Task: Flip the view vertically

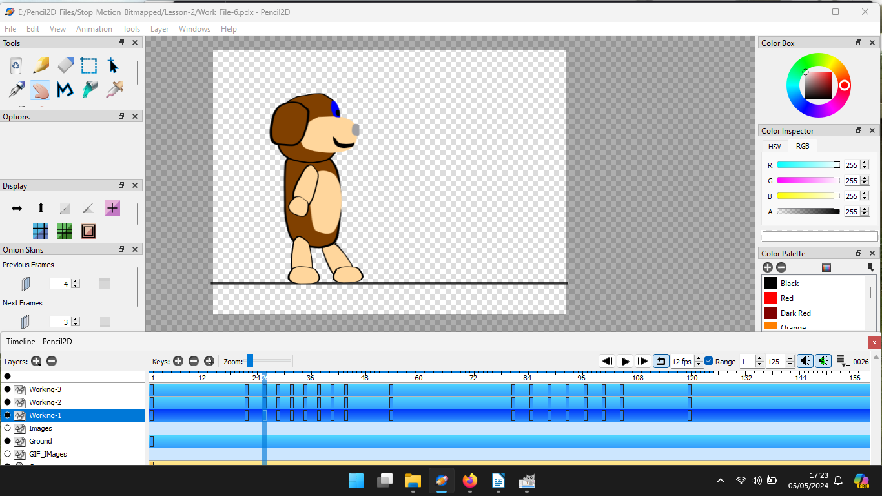Action: click(41, 208)
